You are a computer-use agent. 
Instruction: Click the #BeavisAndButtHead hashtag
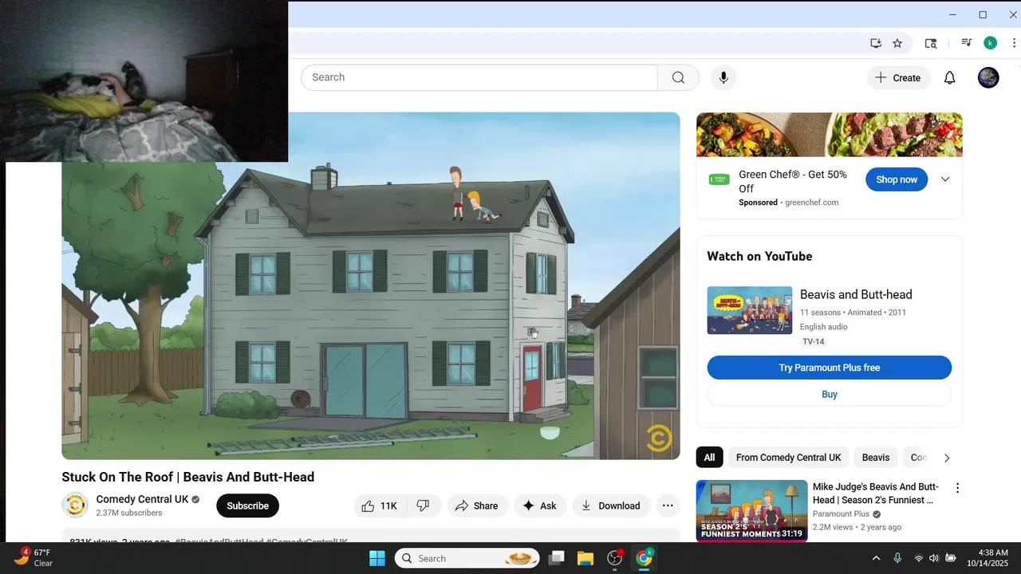pos(219,541)
